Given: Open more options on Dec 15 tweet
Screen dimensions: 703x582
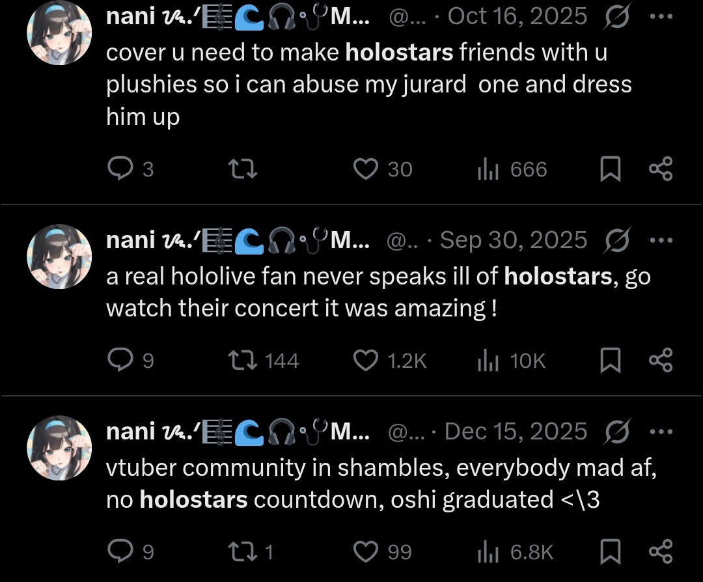Looking at the screenshot, I should point(661,432).
